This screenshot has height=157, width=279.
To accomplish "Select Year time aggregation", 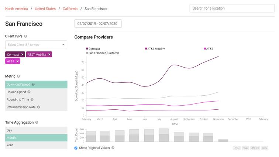I will click(x=36, y=145).
